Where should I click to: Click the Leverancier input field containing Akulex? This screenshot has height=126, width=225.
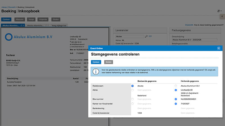[130, 36]
